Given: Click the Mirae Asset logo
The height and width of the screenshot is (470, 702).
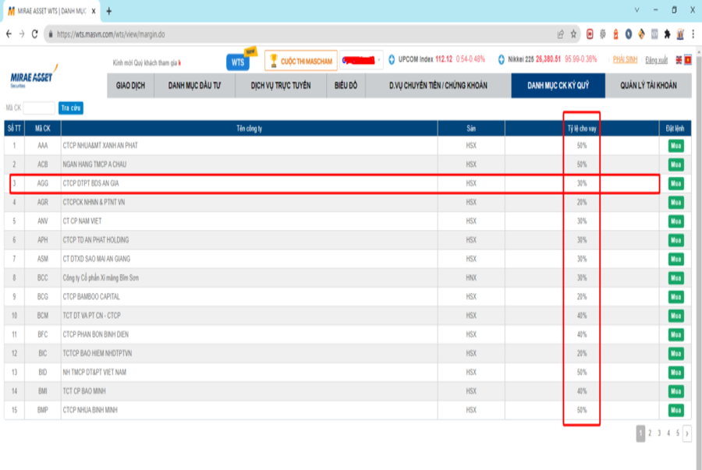Looking at the screenshot, I should [x=34, y=81].
